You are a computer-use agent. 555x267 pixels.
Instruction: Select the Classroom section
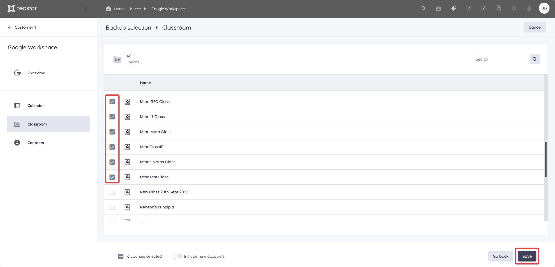[48, 124]
